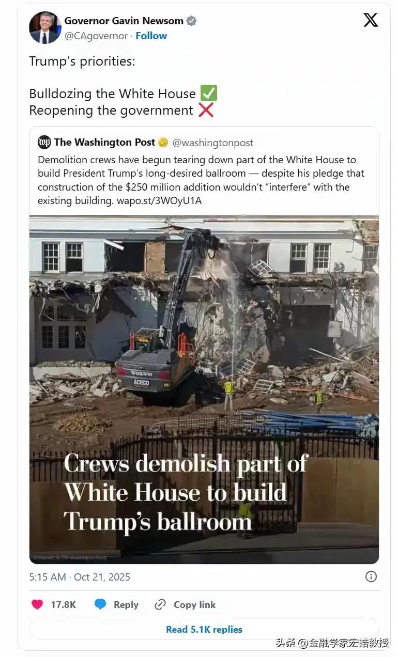Viewport: 398px width, 657px height.
Task: Open the White House demolition photo
Action: point(204,389)
